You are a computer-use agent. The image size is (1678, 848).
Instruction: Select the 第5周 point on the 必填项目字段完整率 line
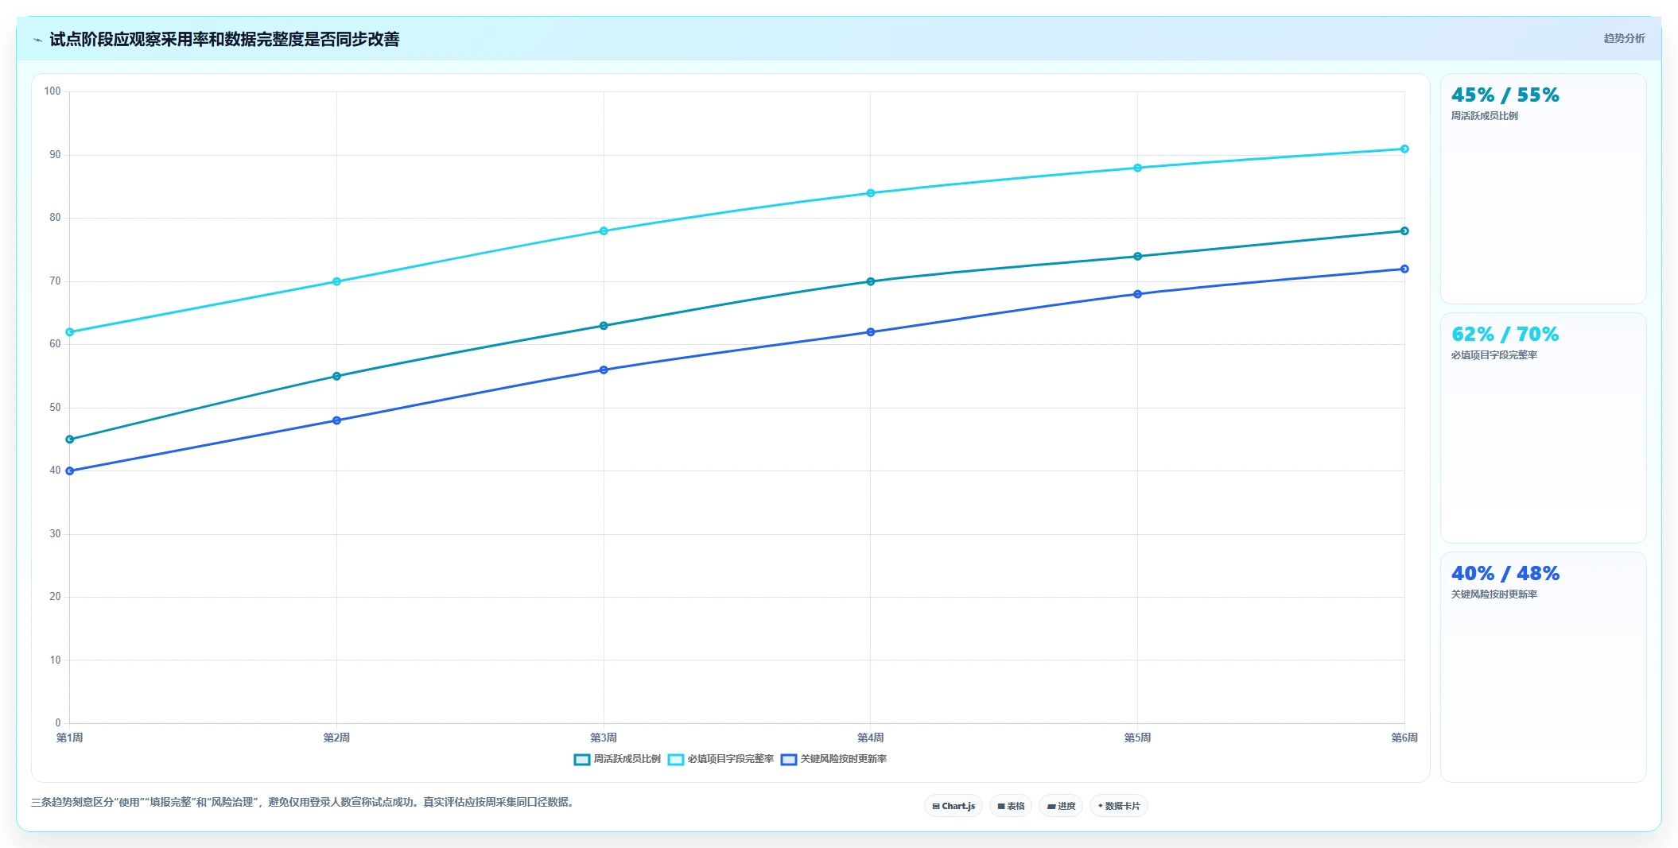1137,168
